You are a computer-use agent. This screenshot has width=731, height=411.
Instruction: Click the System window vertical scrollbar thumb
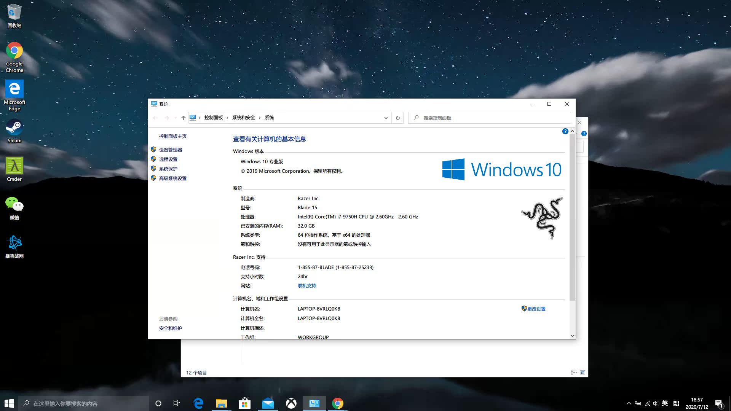coord(572,217)
